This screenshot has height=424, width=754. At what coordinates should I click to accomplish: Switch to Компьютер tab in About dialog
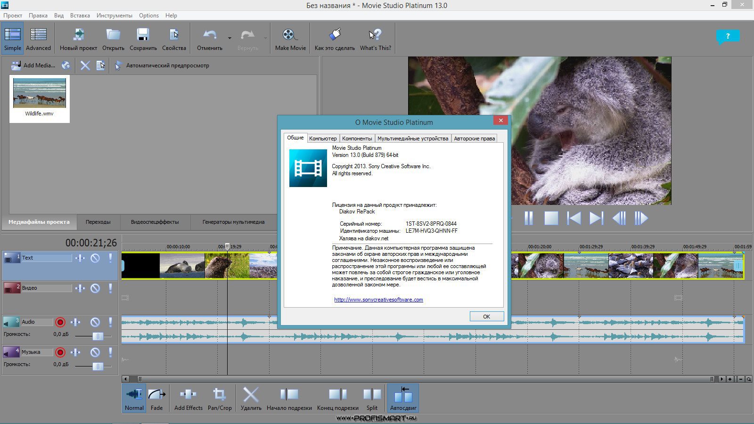tap(323, 139)
